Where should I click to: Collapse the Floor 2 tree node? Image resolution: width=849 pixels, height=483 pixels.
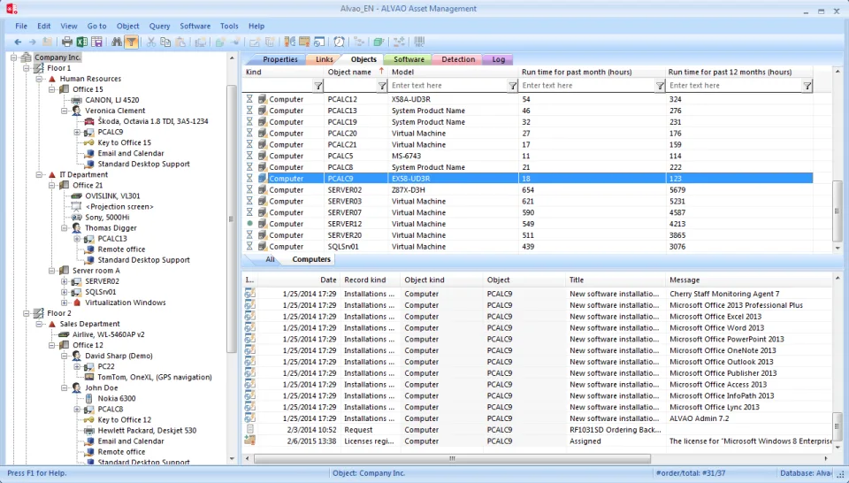click(26, 313)
